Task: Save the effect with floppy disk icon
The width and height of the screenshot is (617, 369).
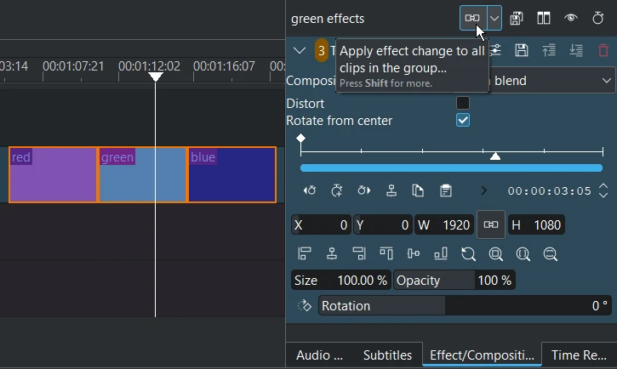Action: 522,50
